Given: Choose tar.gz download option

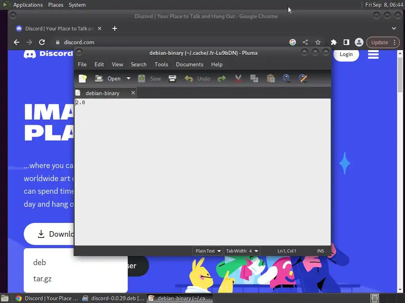Looking at the screenshot, I should pos(42,279).
